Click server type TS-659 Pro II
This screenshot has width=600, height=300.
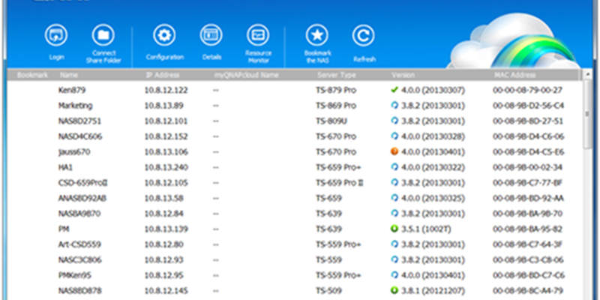click(x=340, y=183)
